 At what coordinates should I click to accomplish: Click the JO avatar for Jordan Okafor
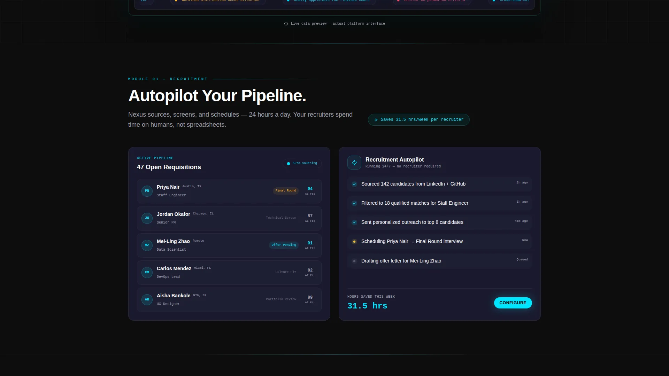coord(147,218)
